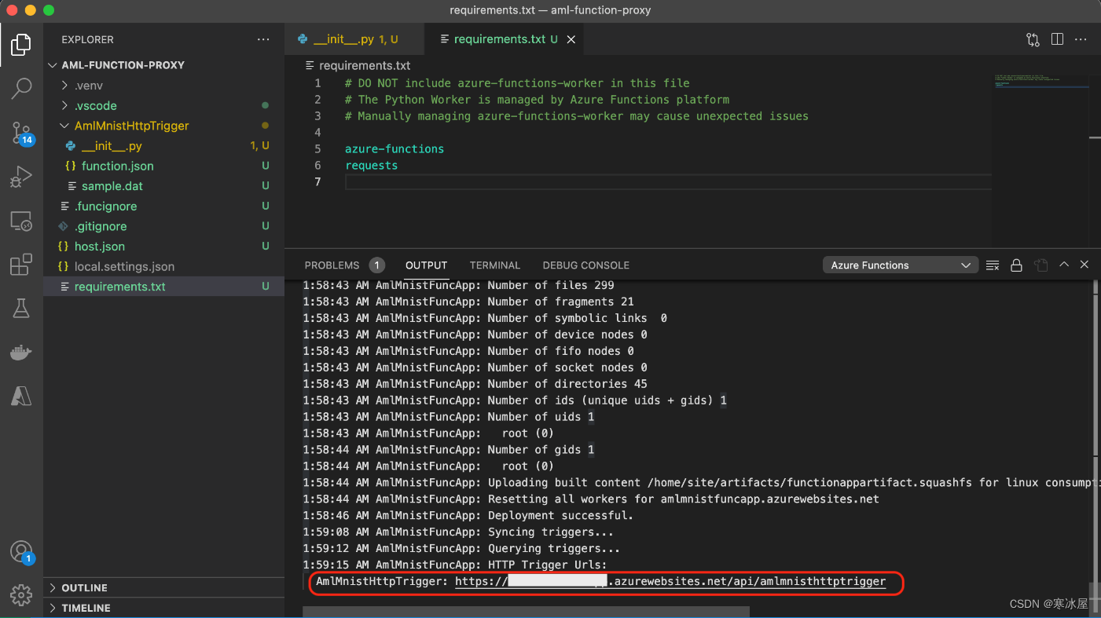This screenshot has height=618, width=1101.
Task: Select the requirements.txt editor tab
Action: (505, 39)
